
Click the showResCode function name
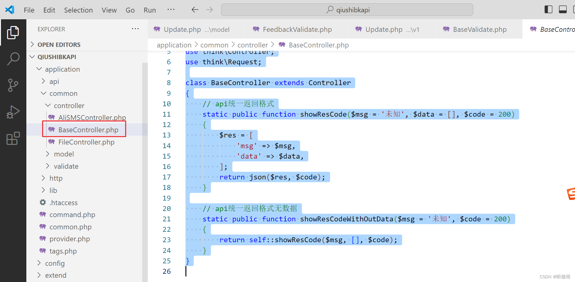pos(323,114)
